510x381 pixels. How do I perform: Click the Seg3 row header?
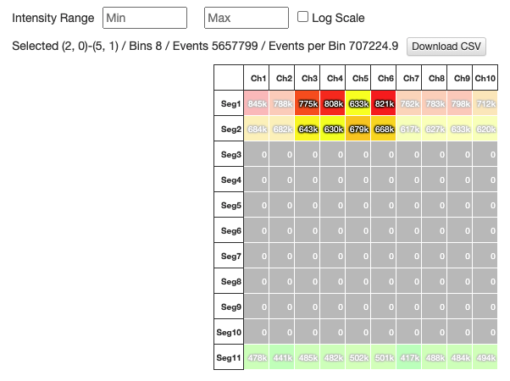pos(229,155)
